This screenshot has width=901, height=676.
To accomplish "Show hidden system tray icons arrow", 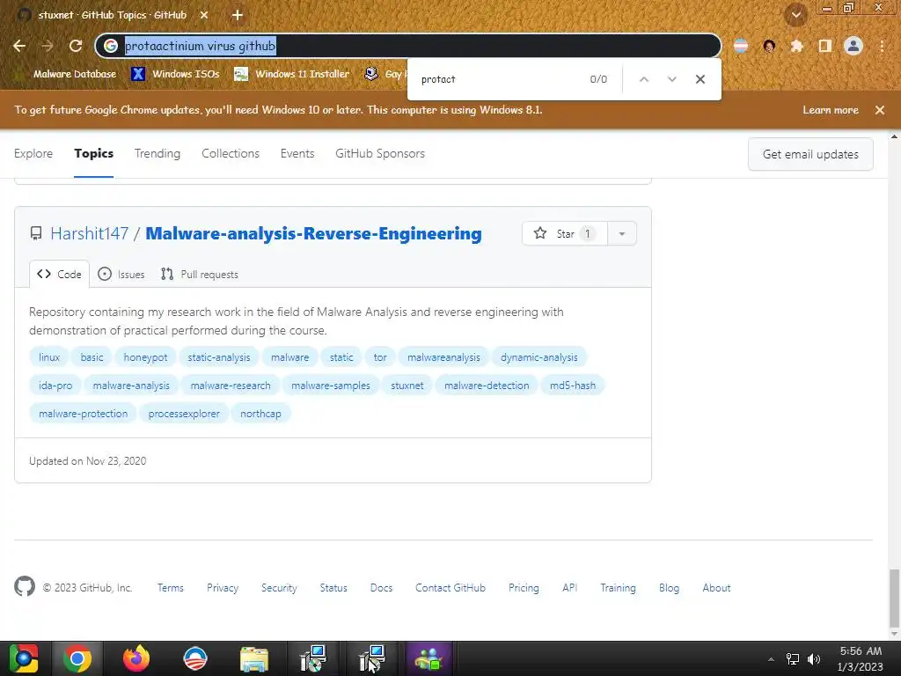I will 771,658.
